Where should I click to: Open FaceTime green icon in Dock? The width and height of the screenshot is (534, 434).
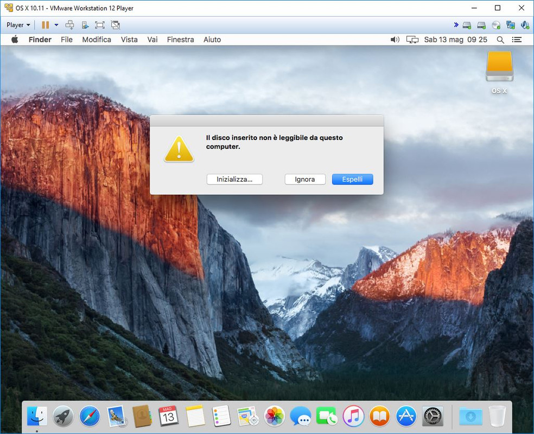tap(327, 416)
